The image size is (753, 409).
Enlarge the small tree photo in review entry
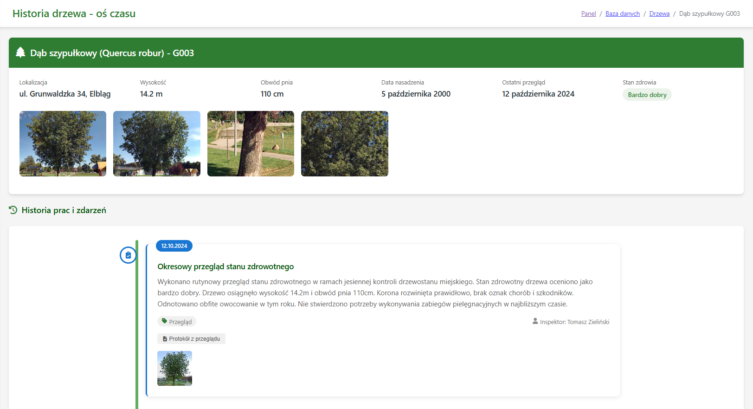[174, 368]
